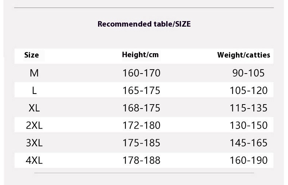Image resolution: width=288 pixels, height=185 pixels.
Task: Click the 105-120 weight value
Action: (248, 90)
